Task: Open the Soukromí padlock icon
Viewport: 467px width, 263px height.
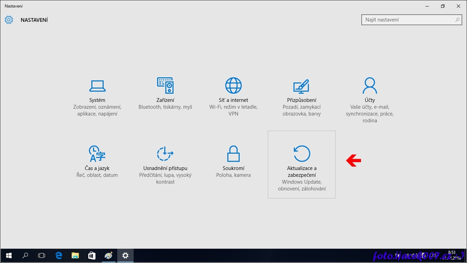Action: (x=233, y=154)
